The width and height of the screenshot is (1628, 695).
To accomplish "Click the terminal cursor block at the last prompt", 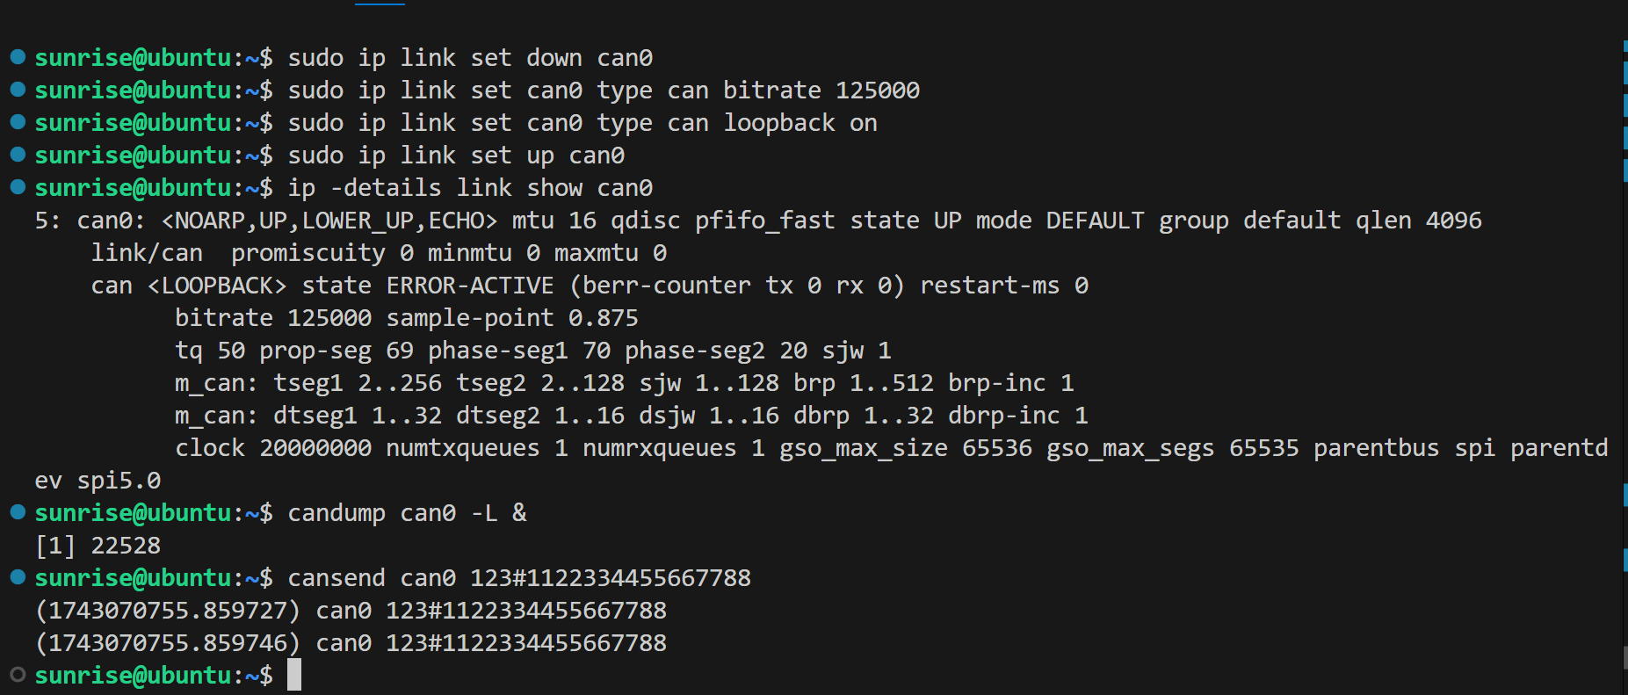I will click(294, 675).
